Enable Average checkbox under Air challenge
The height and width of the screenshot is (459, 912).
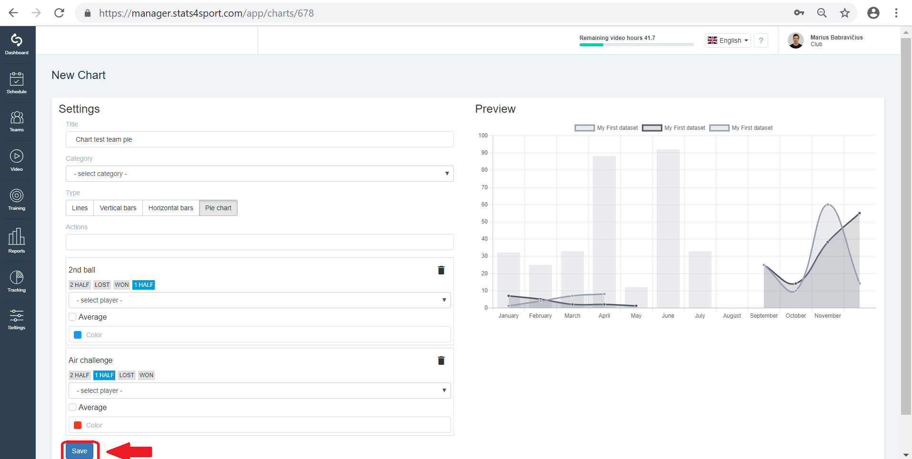[72, 407]
